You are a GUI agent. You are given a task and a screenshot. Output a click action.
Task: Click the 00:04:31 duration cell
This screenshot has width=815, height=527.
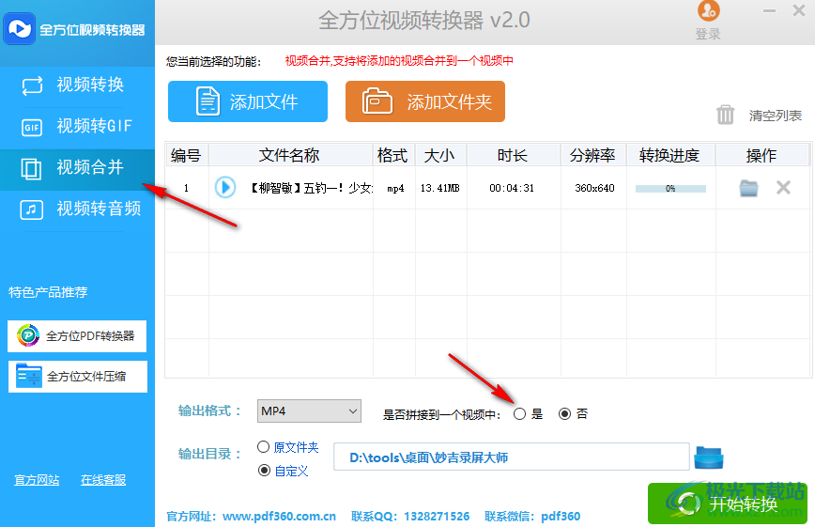point(512,188)
